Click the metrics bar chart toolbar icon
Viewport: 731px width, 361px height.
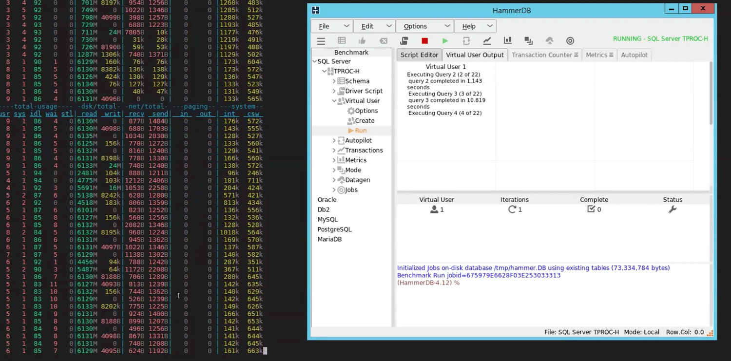(x=508, y=41)
